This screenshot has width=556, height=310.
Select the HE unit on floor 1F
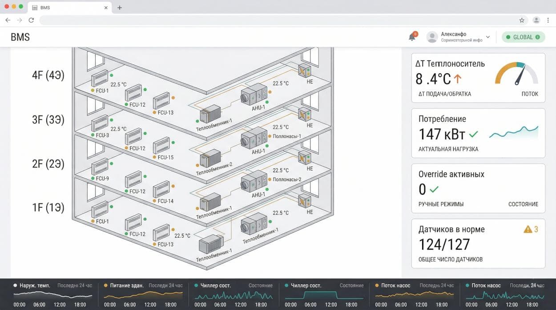[304, 201]
